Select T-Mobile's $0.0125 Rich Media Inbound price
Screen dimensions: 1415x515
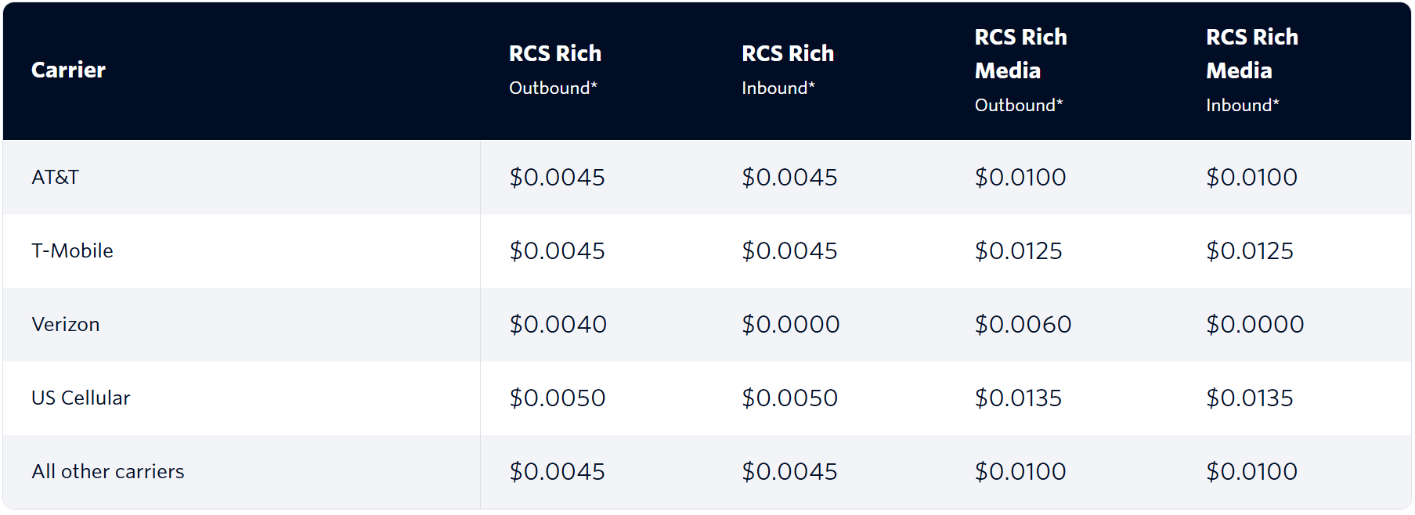click(1250, 251)
